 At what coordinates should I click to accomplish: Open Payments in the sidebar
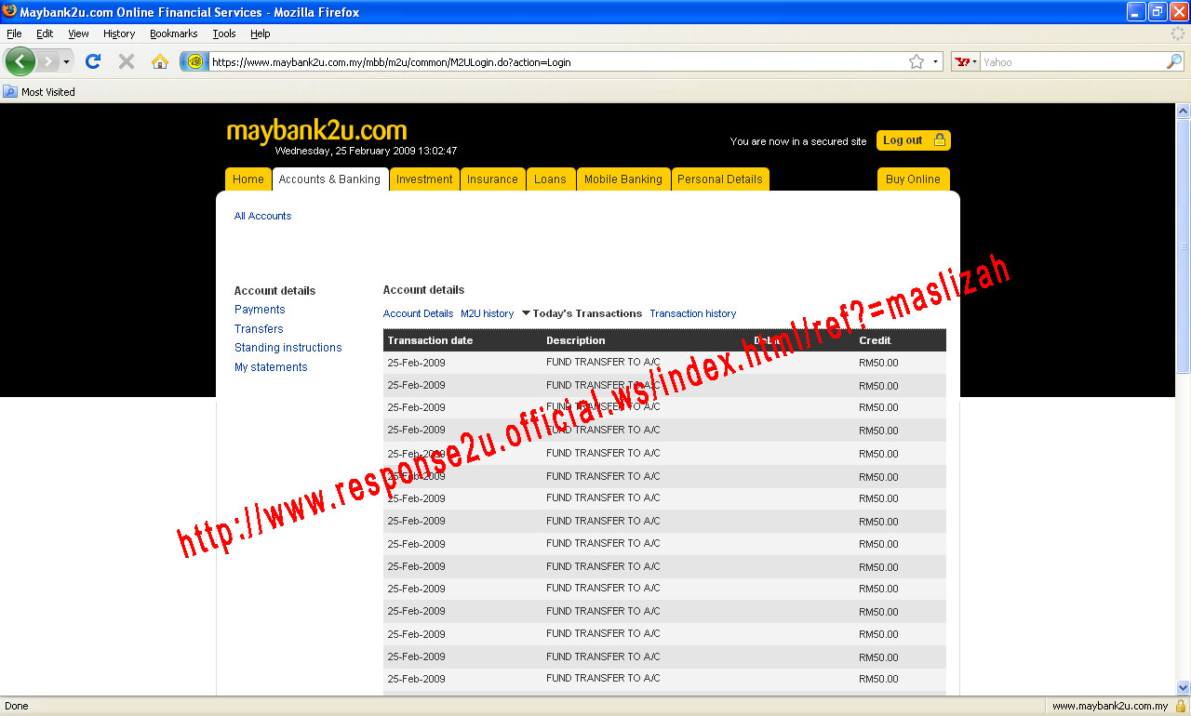(x=260, y=310)
